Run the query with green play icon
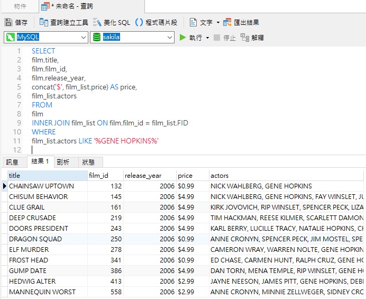Viewport: 366px width, 299px height. [x=183, y=38]
